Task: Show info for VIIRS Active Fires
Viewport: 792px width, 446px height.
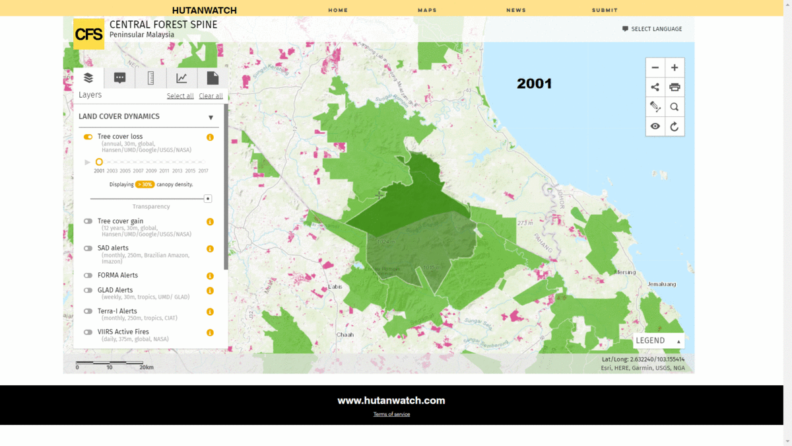Action: pos(210,333)
